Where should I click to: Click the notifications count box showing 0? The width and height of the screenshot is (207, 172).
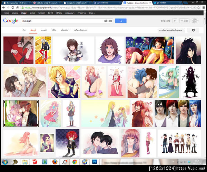coord(175,21)
